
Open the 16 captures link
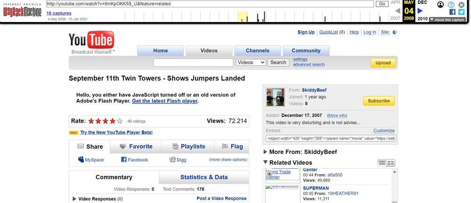tap(59, 13)
